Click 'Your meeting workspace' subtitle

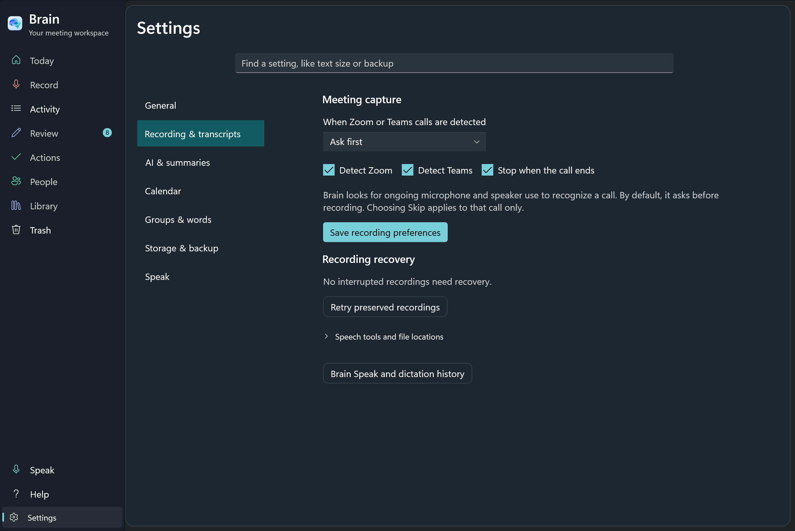point(69,33)
